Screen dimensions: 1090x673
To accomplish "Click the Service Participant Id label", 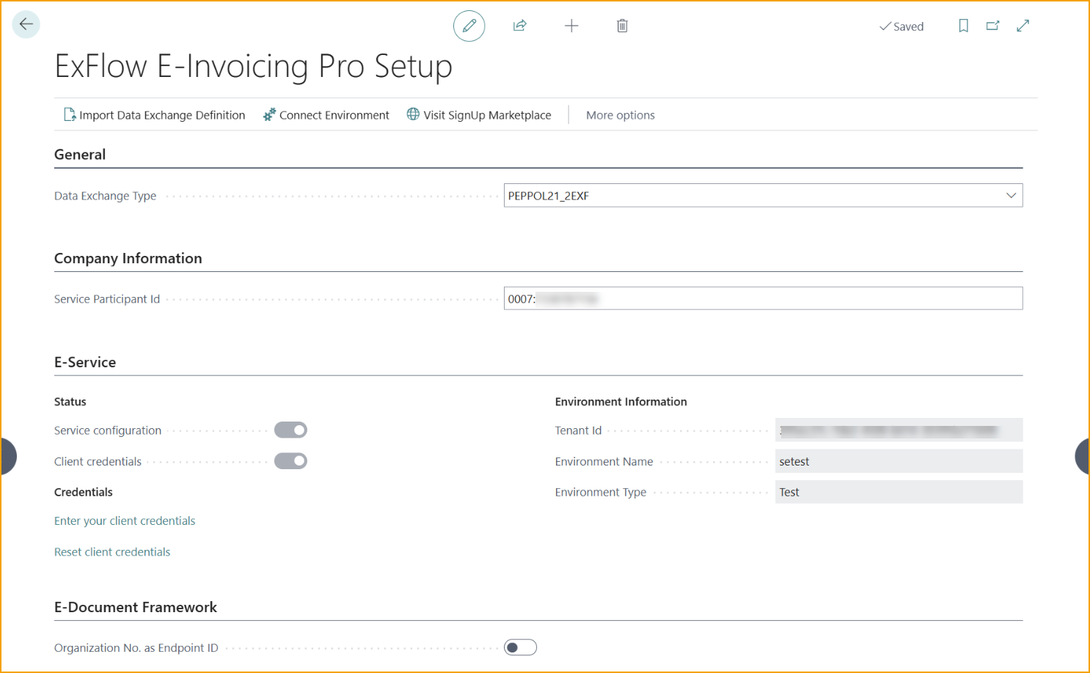I will tap(107, 299).
